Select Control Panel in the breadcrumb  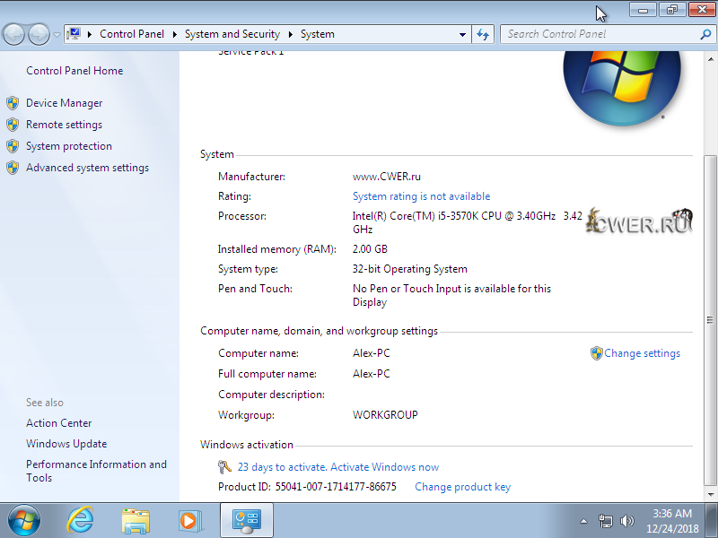[x=132, y=33]
